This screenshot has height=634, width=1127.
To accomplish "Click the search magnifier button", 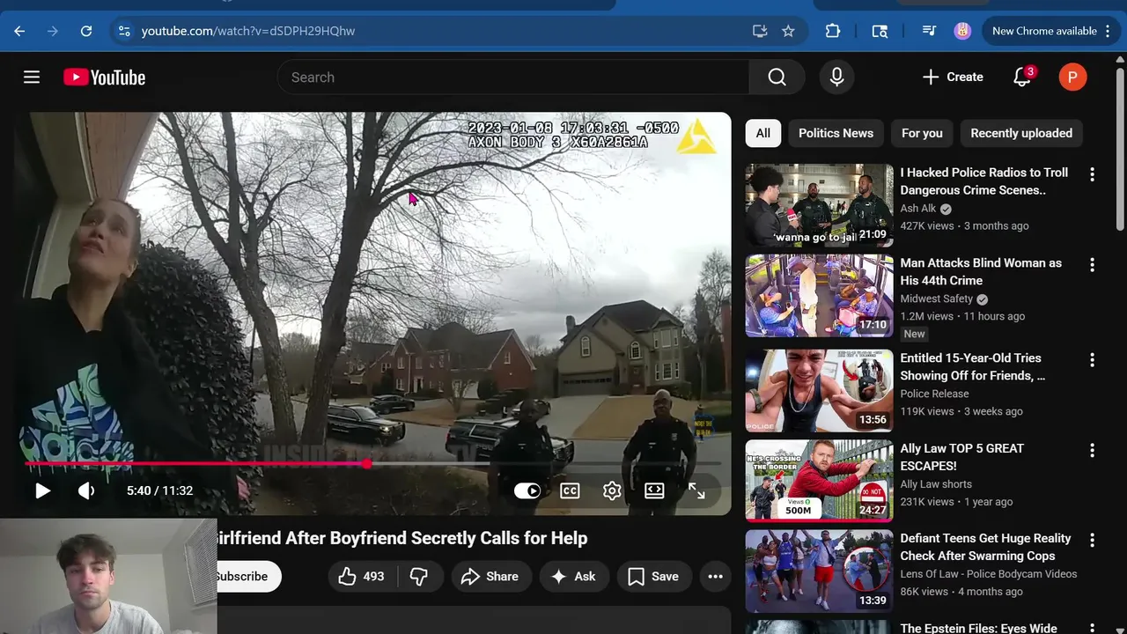I will tap(777, 77).
